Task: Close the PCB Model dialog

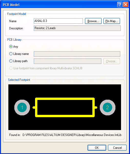Action: click(126, 5)
